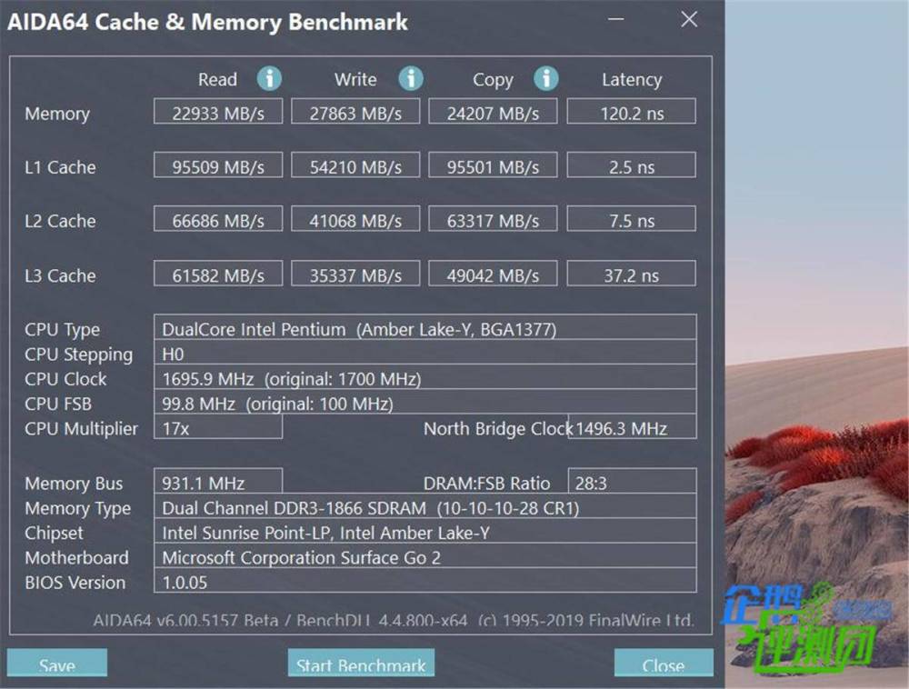909x689 pixels.
Task: Select L1 Cache latency 2.5 ns
Action: 632,165
